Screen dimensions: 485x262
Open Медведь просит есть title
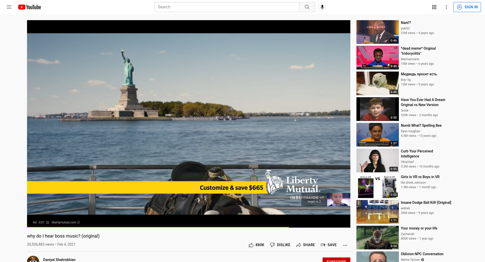419,74
